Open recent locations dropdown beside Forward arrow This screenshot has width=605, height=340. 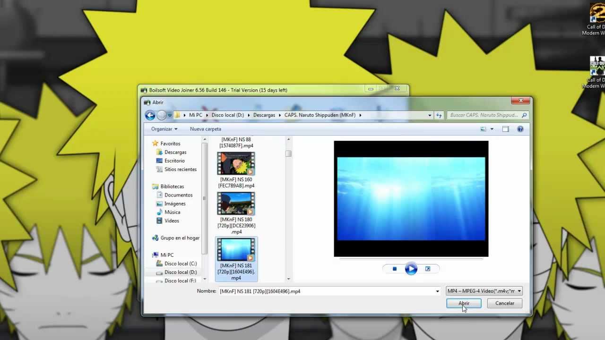(x=170, y=115)
